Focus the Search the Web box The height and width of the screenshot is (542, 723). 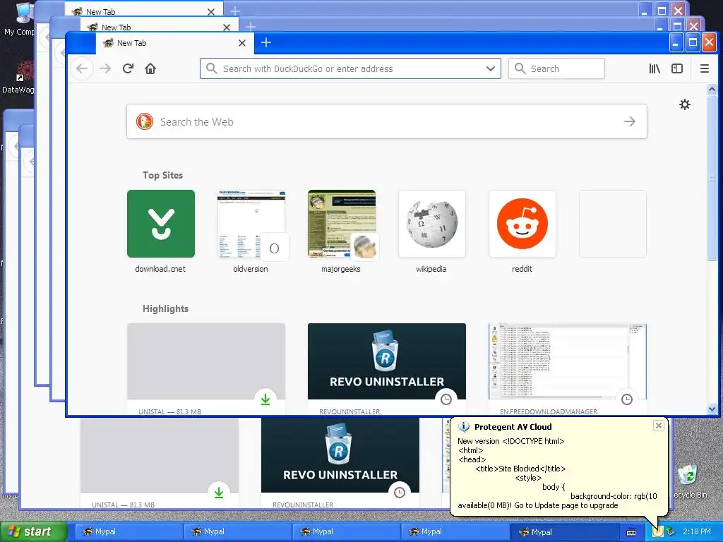point(387,121)
